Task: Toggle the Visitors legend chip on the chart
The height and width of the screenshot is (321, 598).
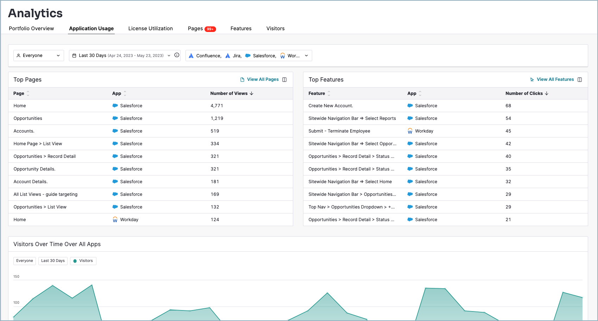Action: click(83, 261)
